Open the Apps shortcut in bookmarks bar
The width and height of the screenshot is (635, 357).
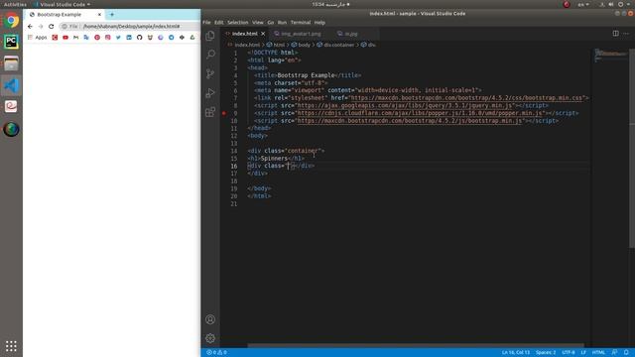[x=38, y=38]
